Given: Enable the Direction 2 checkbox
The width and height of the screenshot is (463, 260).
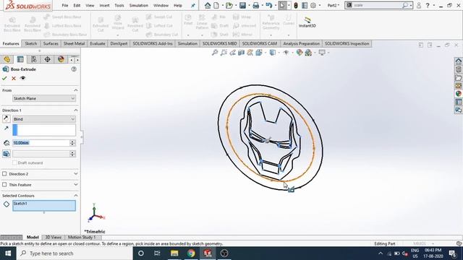Looking at the screenshot, I should pos(4,174).
